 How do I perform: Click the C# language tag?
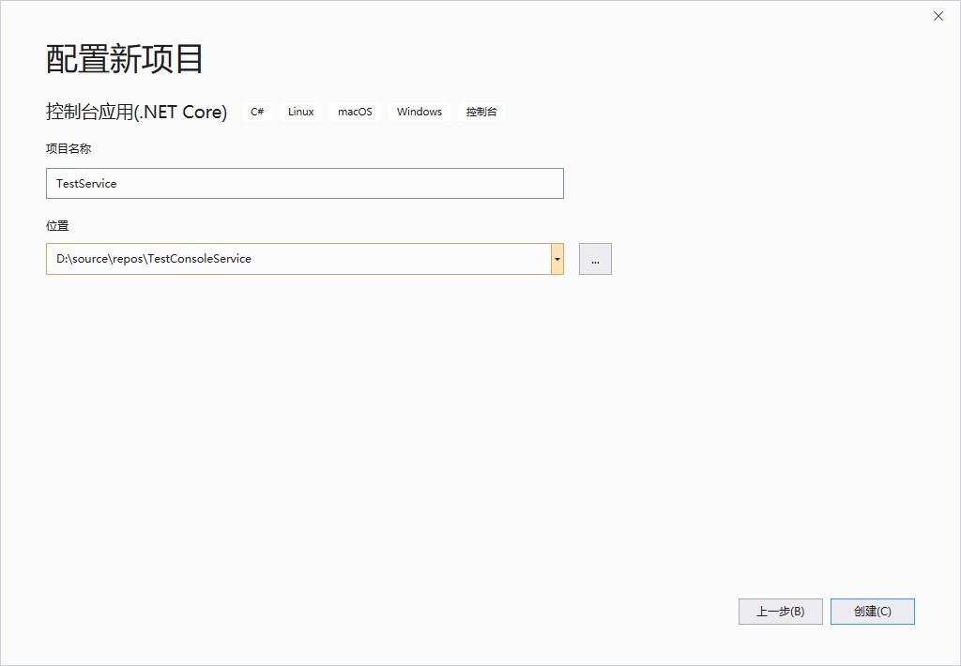tap(256, 112)
